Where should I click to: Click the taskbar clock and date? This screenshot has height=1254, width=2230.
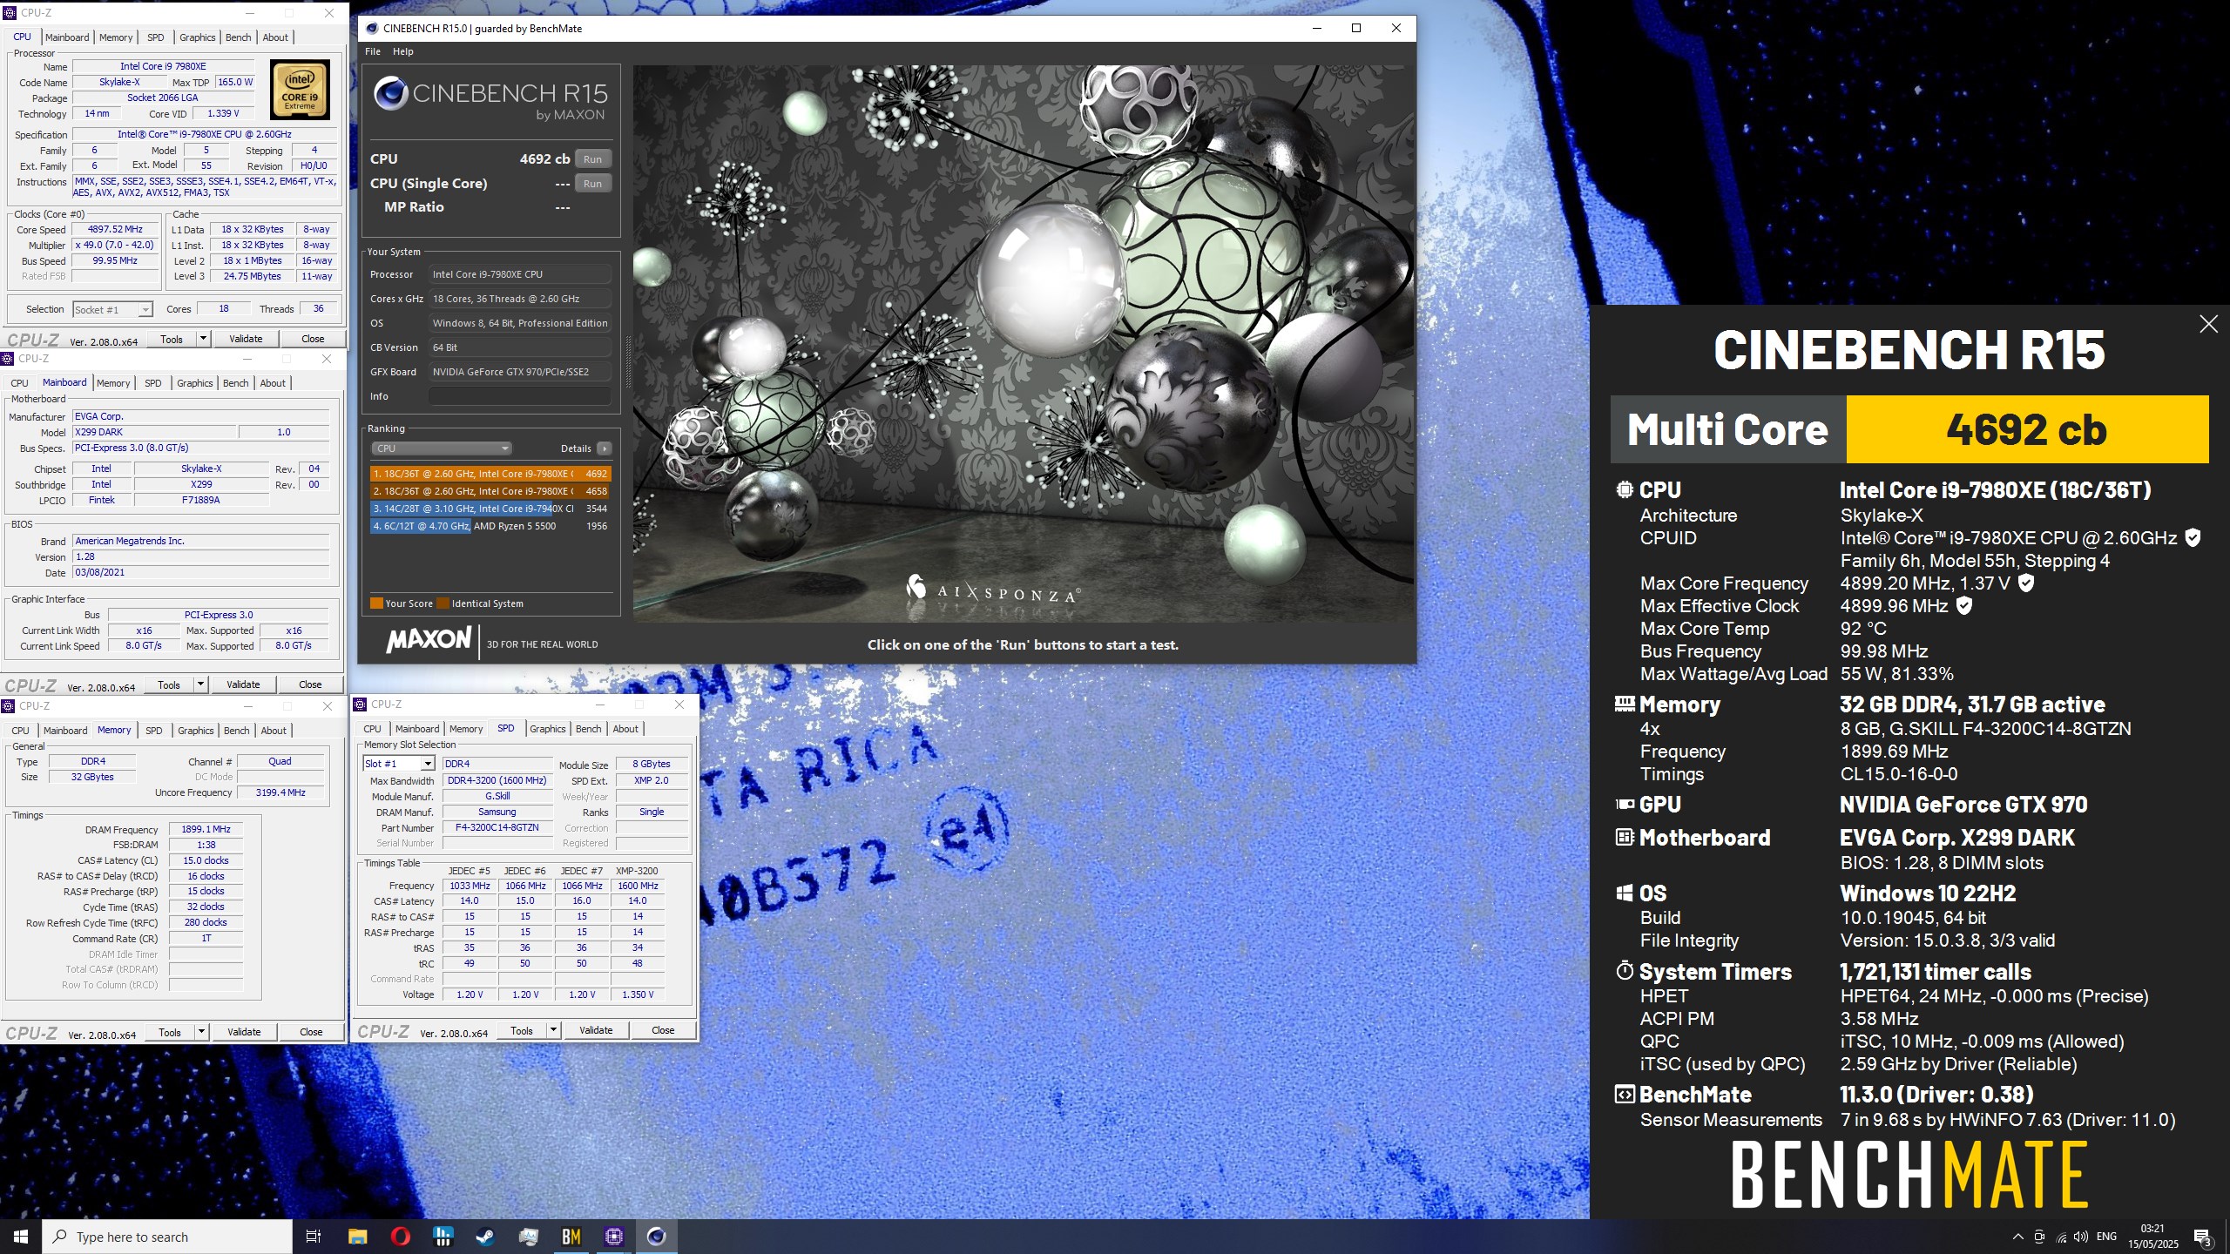point(2153,1237)
